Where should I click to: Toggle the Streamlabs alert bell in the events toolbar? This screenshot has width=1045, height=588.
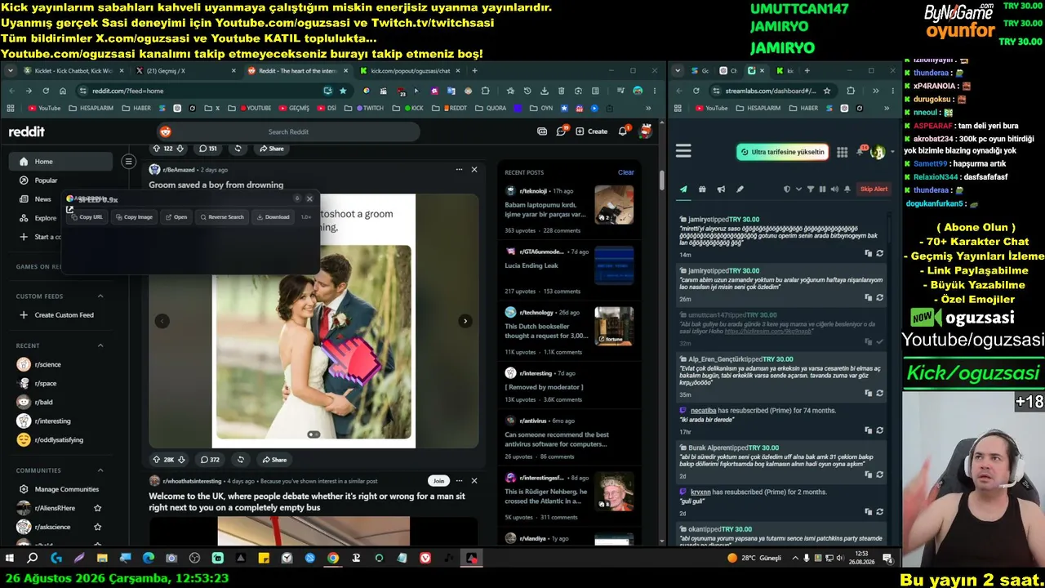point(847,189)
